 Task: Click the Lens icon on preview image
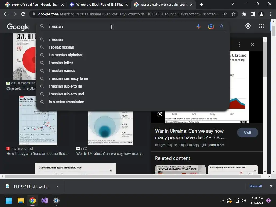click(x=160, y=114)
